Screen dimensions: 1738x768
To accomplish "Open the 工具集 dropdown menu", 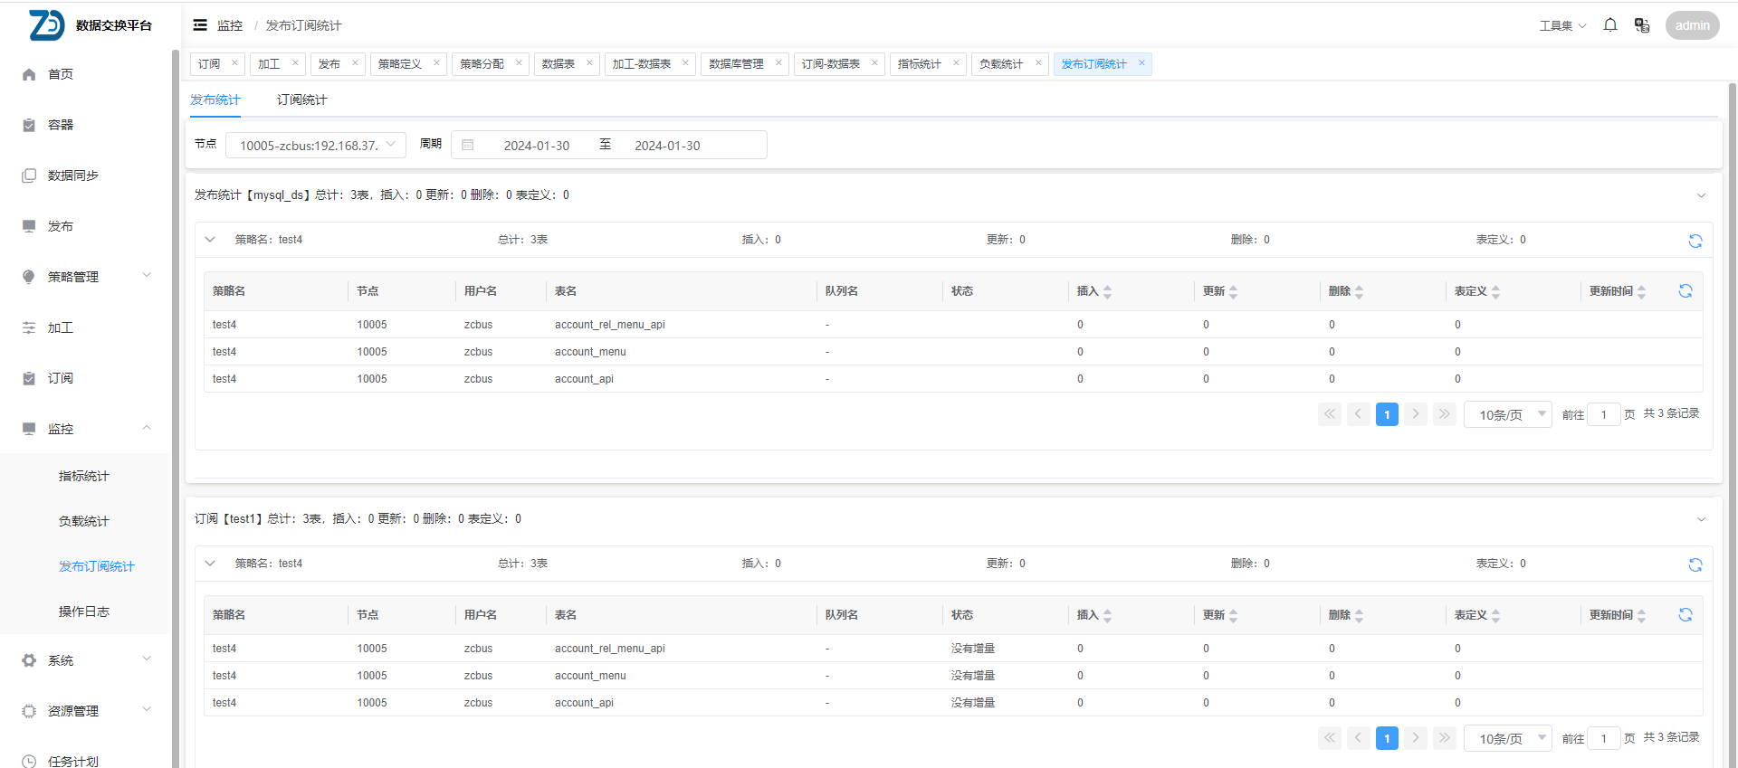I will 1562,25.
